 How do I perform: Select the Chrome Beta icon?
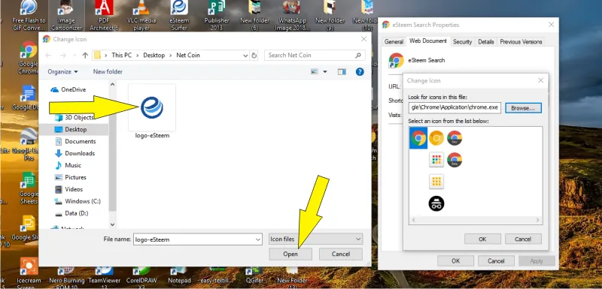tap(455, 160)
